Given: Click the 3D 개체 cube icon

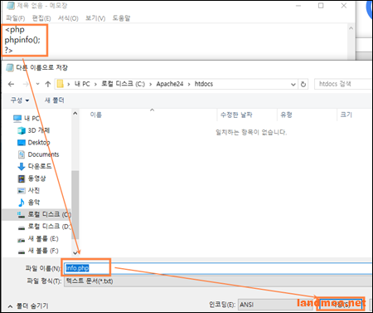Looking at the screenshot, I should tap(22, 130).
